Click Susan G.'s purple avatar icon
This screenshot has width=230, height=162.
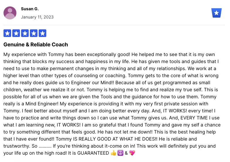click(10, 13)
